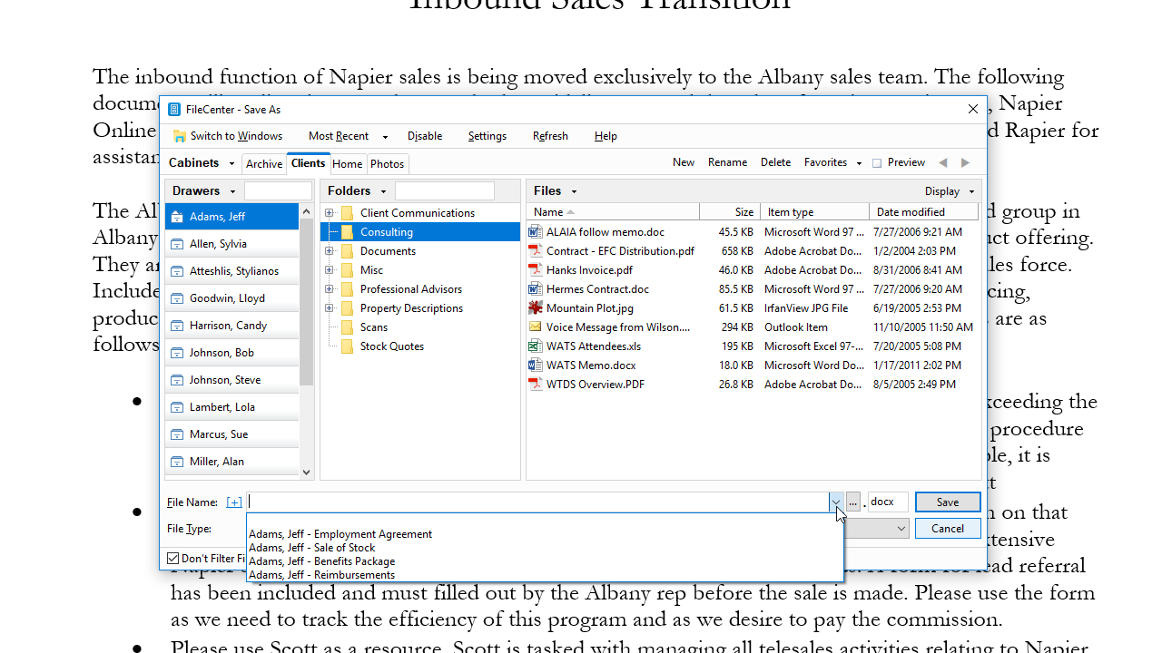Screen dimensions: 1162x653
Task: Open the Settings menu
Action: (487, 136)
